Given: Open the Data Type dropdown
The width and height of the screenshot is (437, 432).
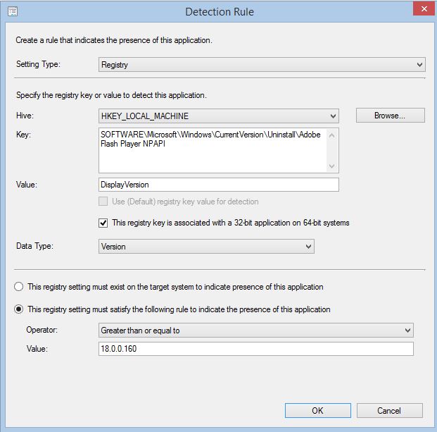Looking at the screenshot, I should pyautogui.click(x=206, y=246).
